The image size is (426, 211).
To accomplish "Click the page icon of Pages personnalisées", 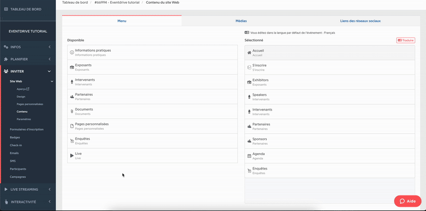I will (x=72, y=126).
